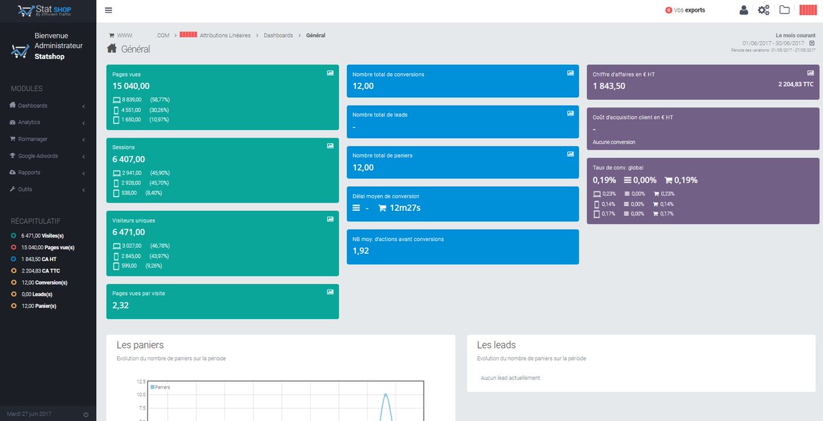
Task: Click the Paniers legend color swatch
Action: (152, 387)
